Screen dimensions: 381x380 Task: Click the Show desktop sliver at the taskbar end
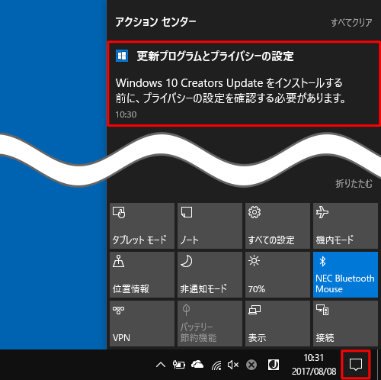tap(379, 365)
